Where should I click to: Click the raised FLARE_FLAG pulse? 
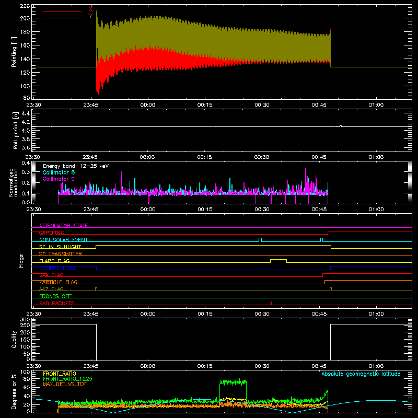[x=278, y=260]
